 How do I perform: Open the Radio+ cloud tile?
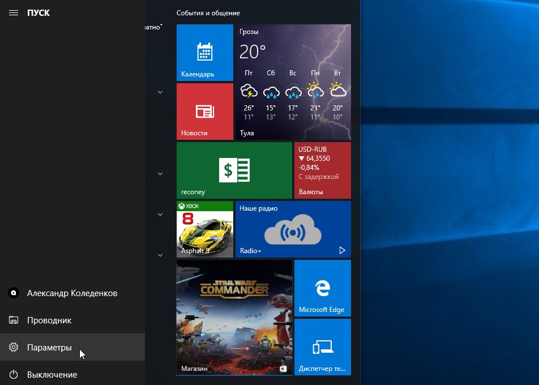pos(293,229)
